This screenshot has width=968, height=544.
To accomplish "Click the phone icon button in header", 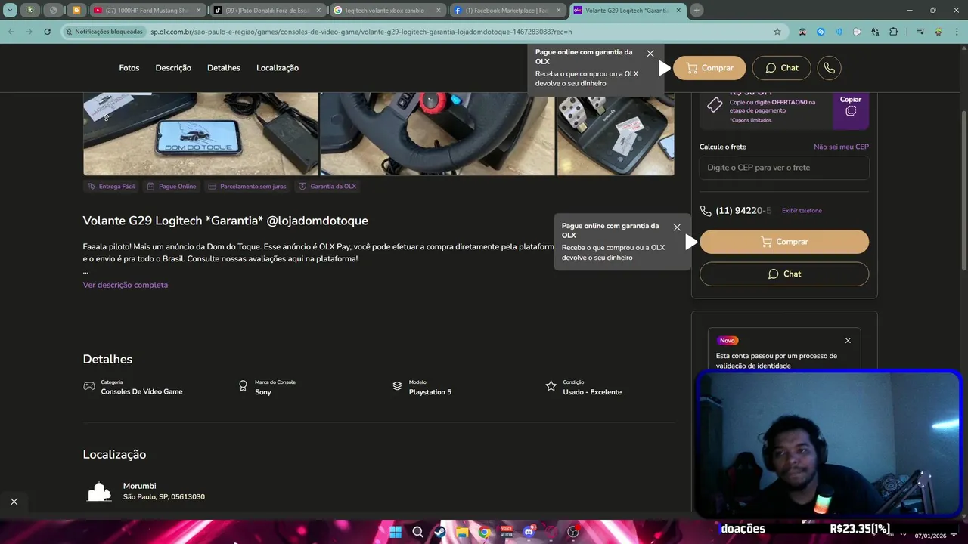I will click(829, 68).
